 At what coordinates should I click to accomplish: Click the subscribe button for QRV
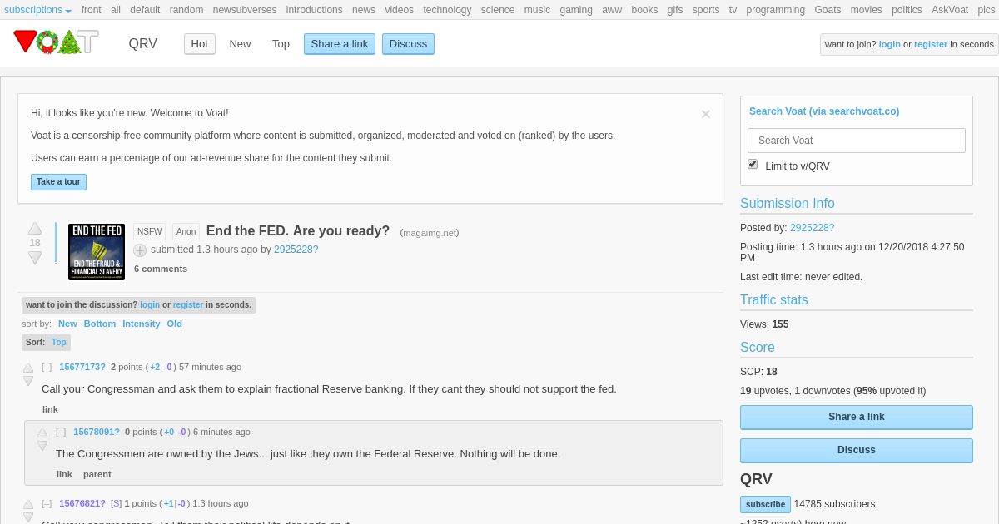[x=765, y=504]
